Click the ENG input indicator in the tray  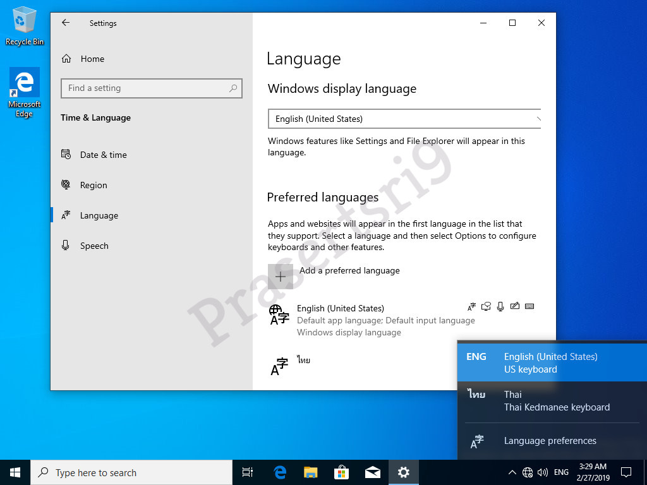tap(561, 472)
